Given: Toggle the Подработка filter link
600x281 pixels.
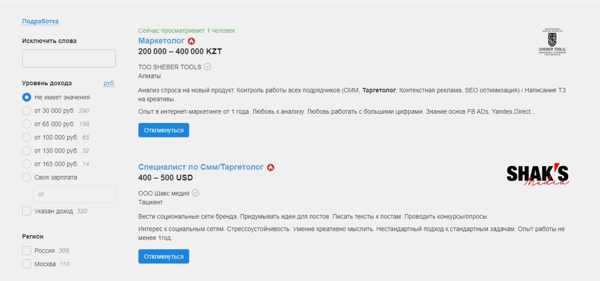Looking at the screenshot, I should (x=40, y=21).
